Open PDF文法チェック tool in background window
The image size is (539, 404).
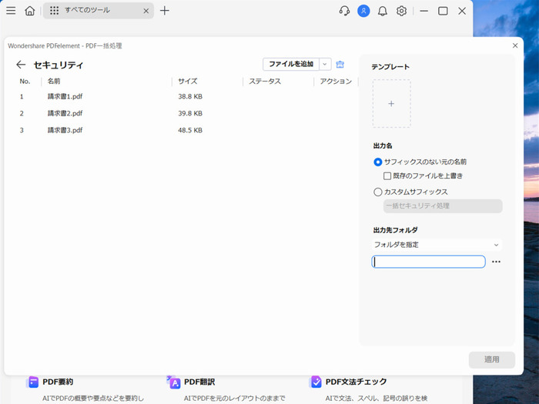(356, 382)
